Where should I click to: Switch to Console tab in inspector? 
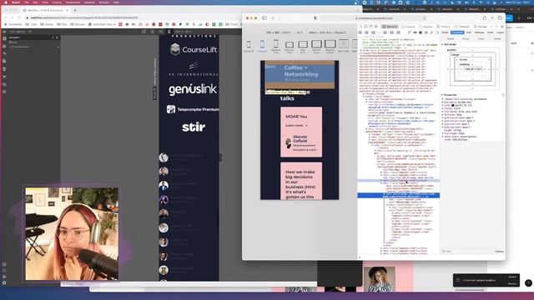tap(408, 27)
